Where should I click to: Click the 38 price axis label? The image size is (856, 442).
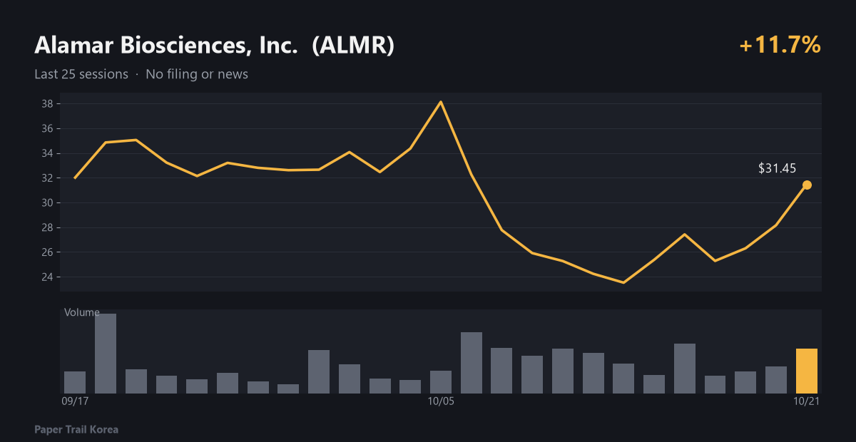pyautogui.click(x=48, y=104)
